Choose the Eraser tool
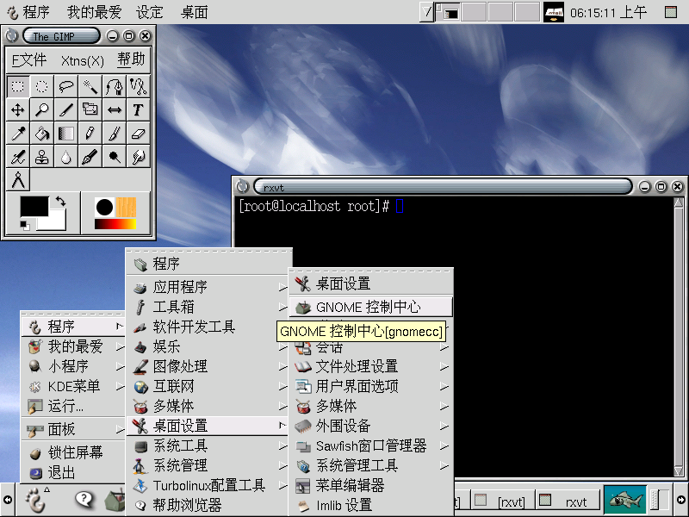Image resolution: width=689 pixels, height=517 pixels. point(139,134)
